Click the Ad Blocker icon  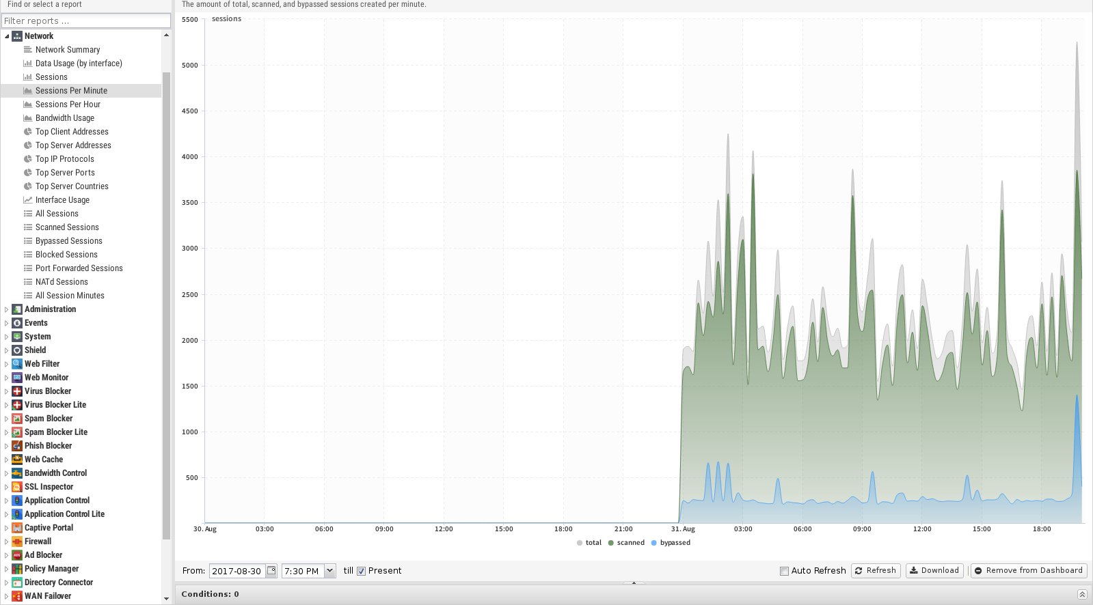pos(17,555)
